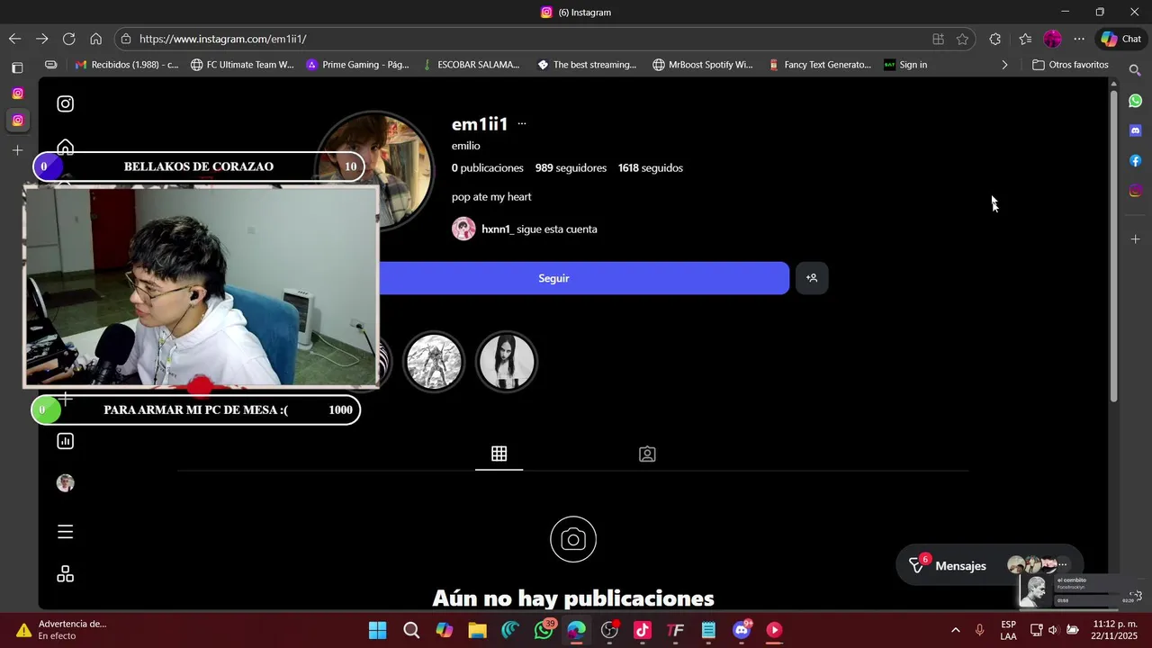Open the Windows Start menu
This screenshot has width=1152, height=648.
coord(378,630)
